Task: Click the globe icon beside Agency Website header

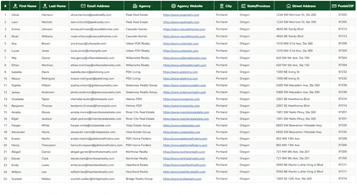Action: click(173, 6)
